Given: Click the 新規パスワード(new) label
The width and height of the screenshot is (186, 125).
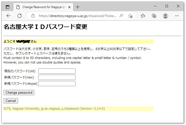Looking at the screenshot, I should [19, 77].
